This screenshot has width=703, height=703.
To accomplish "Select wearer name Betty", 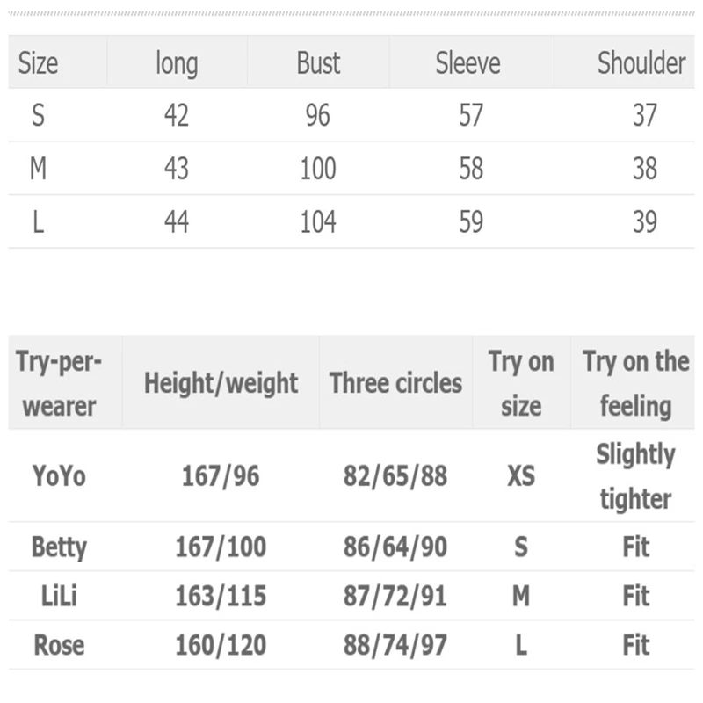I will 59,547.
